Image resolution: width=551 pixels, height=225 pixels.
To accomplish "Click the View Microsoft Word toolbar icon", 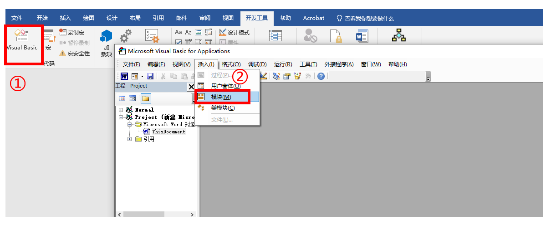I will tap(124, 76).
